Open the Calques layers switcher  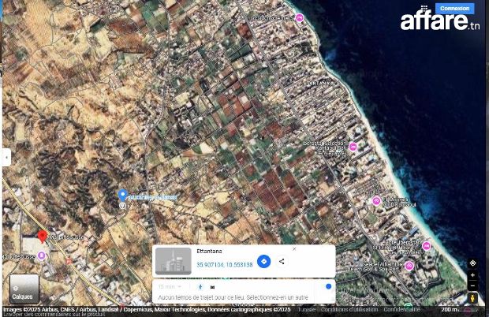[23, 289]
